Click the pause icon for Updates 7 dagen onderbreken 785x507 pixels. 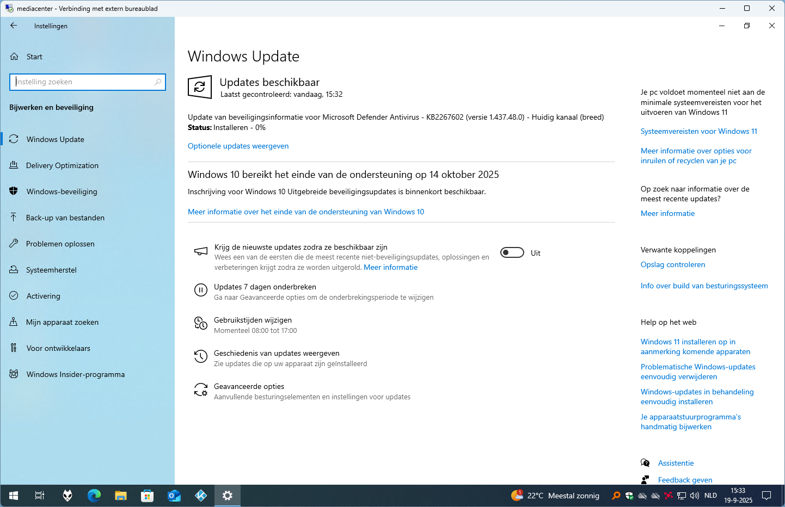pyautogui.click(x=201, y=290)
